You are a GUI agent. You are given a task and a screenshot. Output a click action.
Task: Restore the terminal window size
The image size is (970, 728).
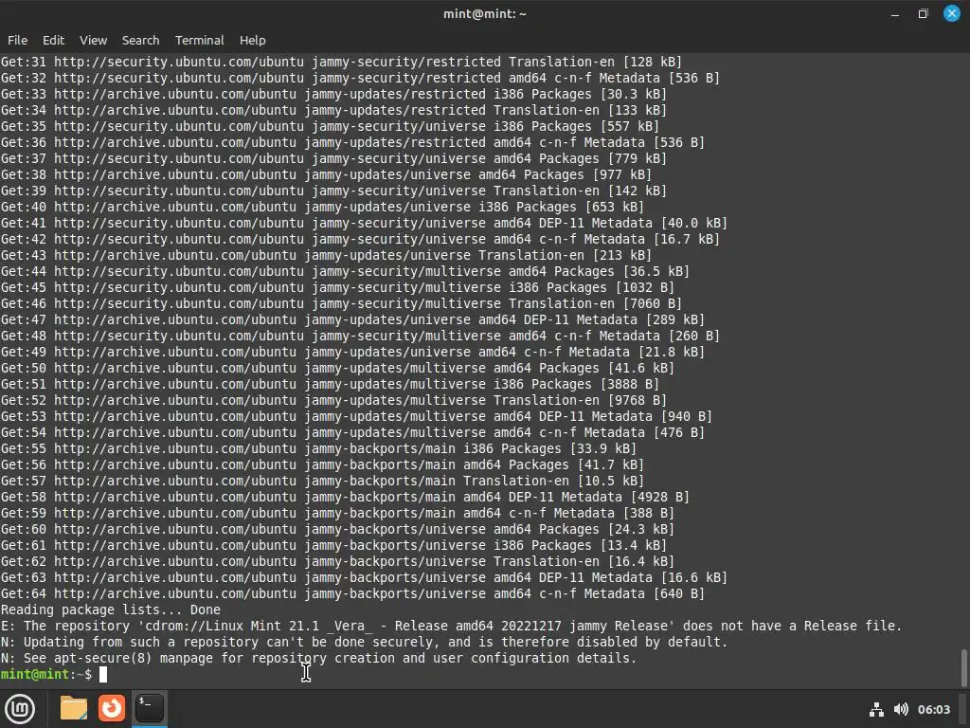point(923,13)
